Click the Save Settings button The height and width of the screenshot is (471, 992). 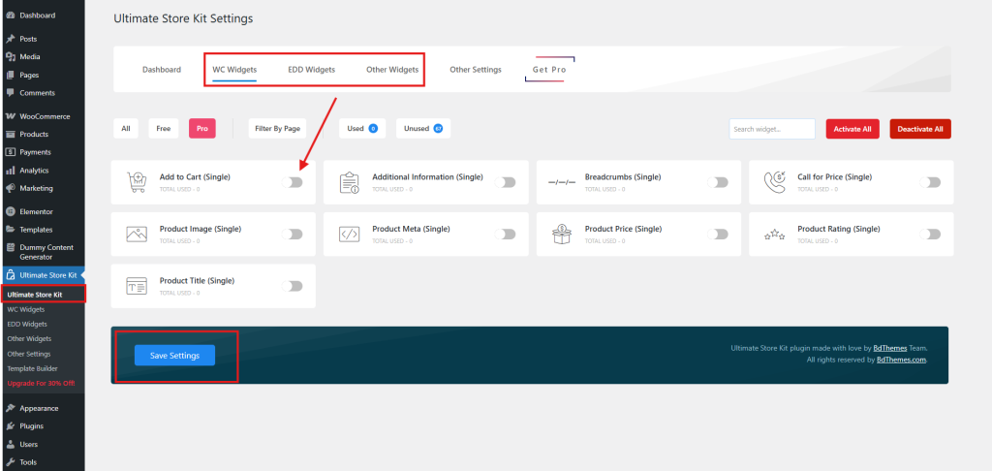coord(174,355)
